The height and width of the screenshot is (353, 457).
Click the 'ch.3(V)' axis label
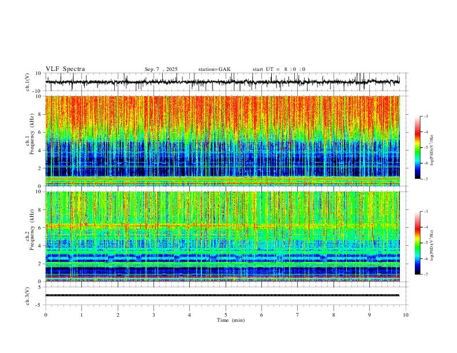coord(28,296)
